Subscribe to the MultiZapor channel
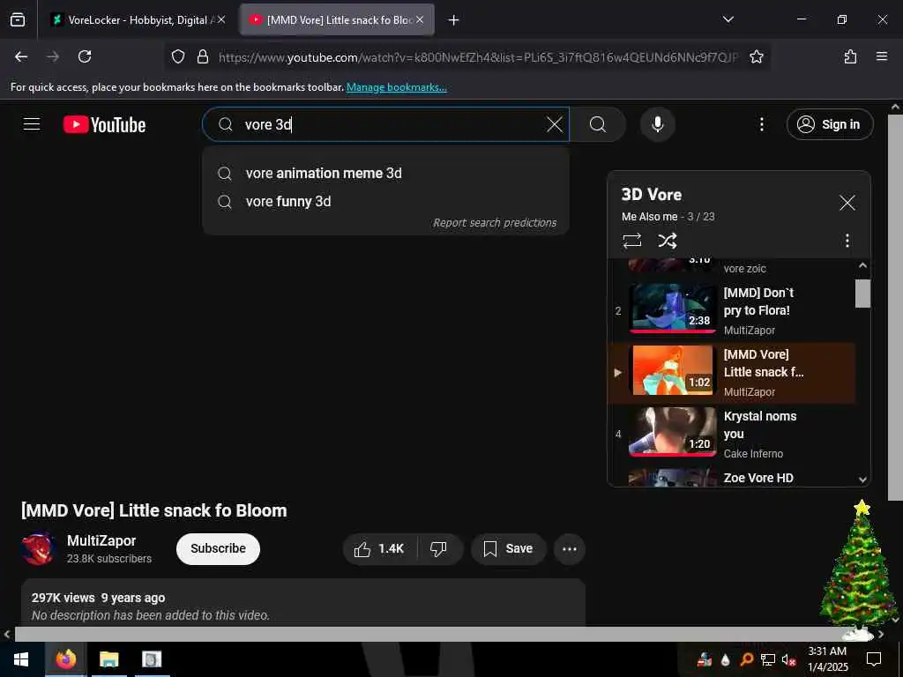 click(x=219, y=548)
